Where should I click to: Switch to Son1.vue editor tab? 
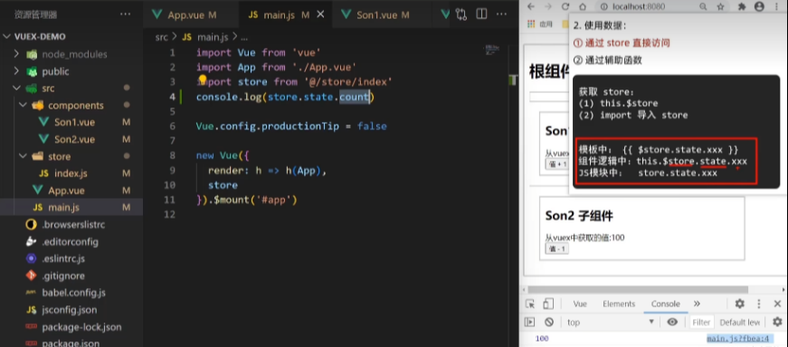pos(382,14)
